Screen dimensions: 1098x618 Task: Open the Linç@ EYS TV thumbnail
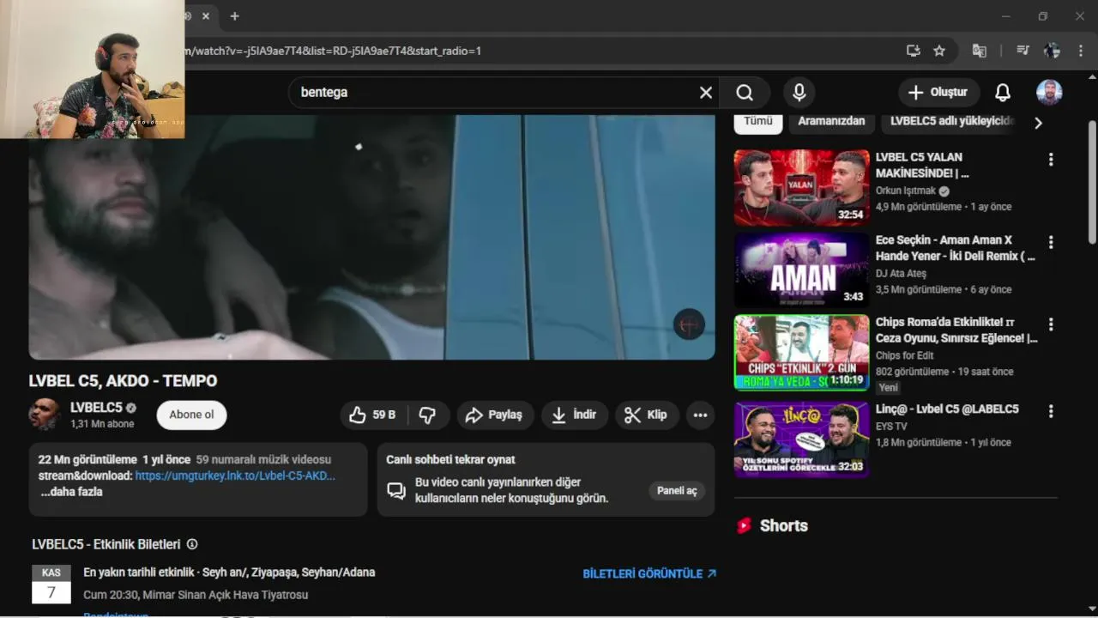click(x=801, y=439)
